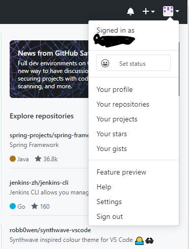Open Your gists menu item

(x=112, y=148)
